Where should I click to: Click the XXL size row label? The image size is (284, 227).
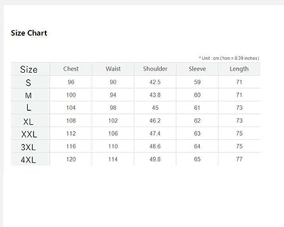[x=29, y=134]
